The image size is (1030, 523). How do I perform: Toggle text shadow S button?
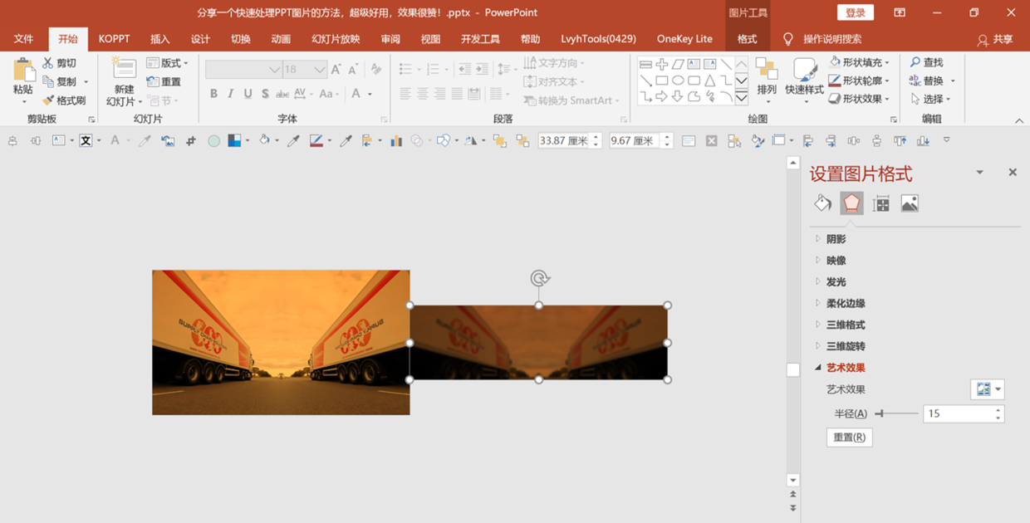click(x=265, y=94)
